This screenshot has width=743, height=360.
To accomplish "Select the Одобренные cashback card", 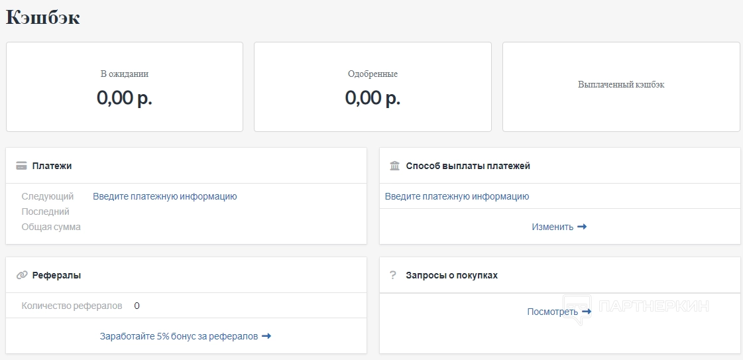I will (372, 87).
